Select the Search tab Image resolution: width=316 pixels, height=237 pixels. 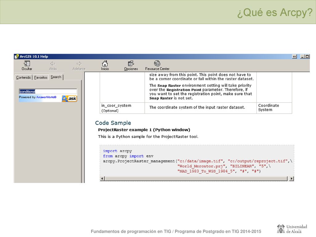56,77
